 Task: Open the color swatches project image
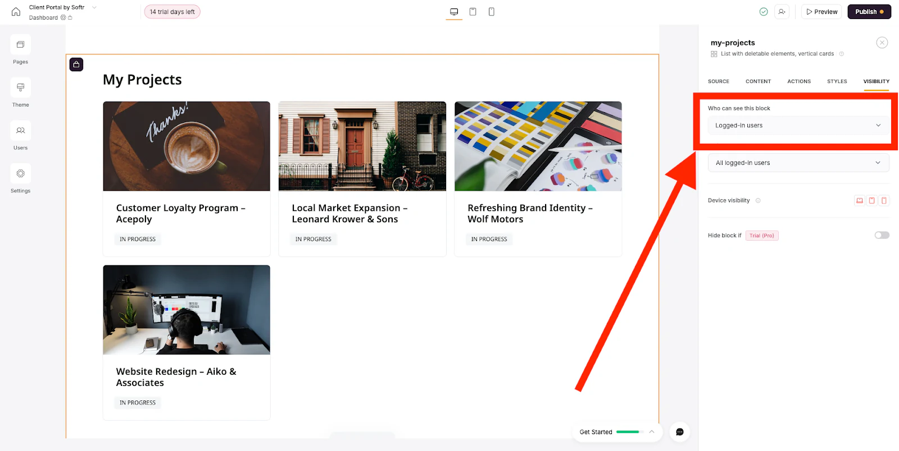[538, 146]
